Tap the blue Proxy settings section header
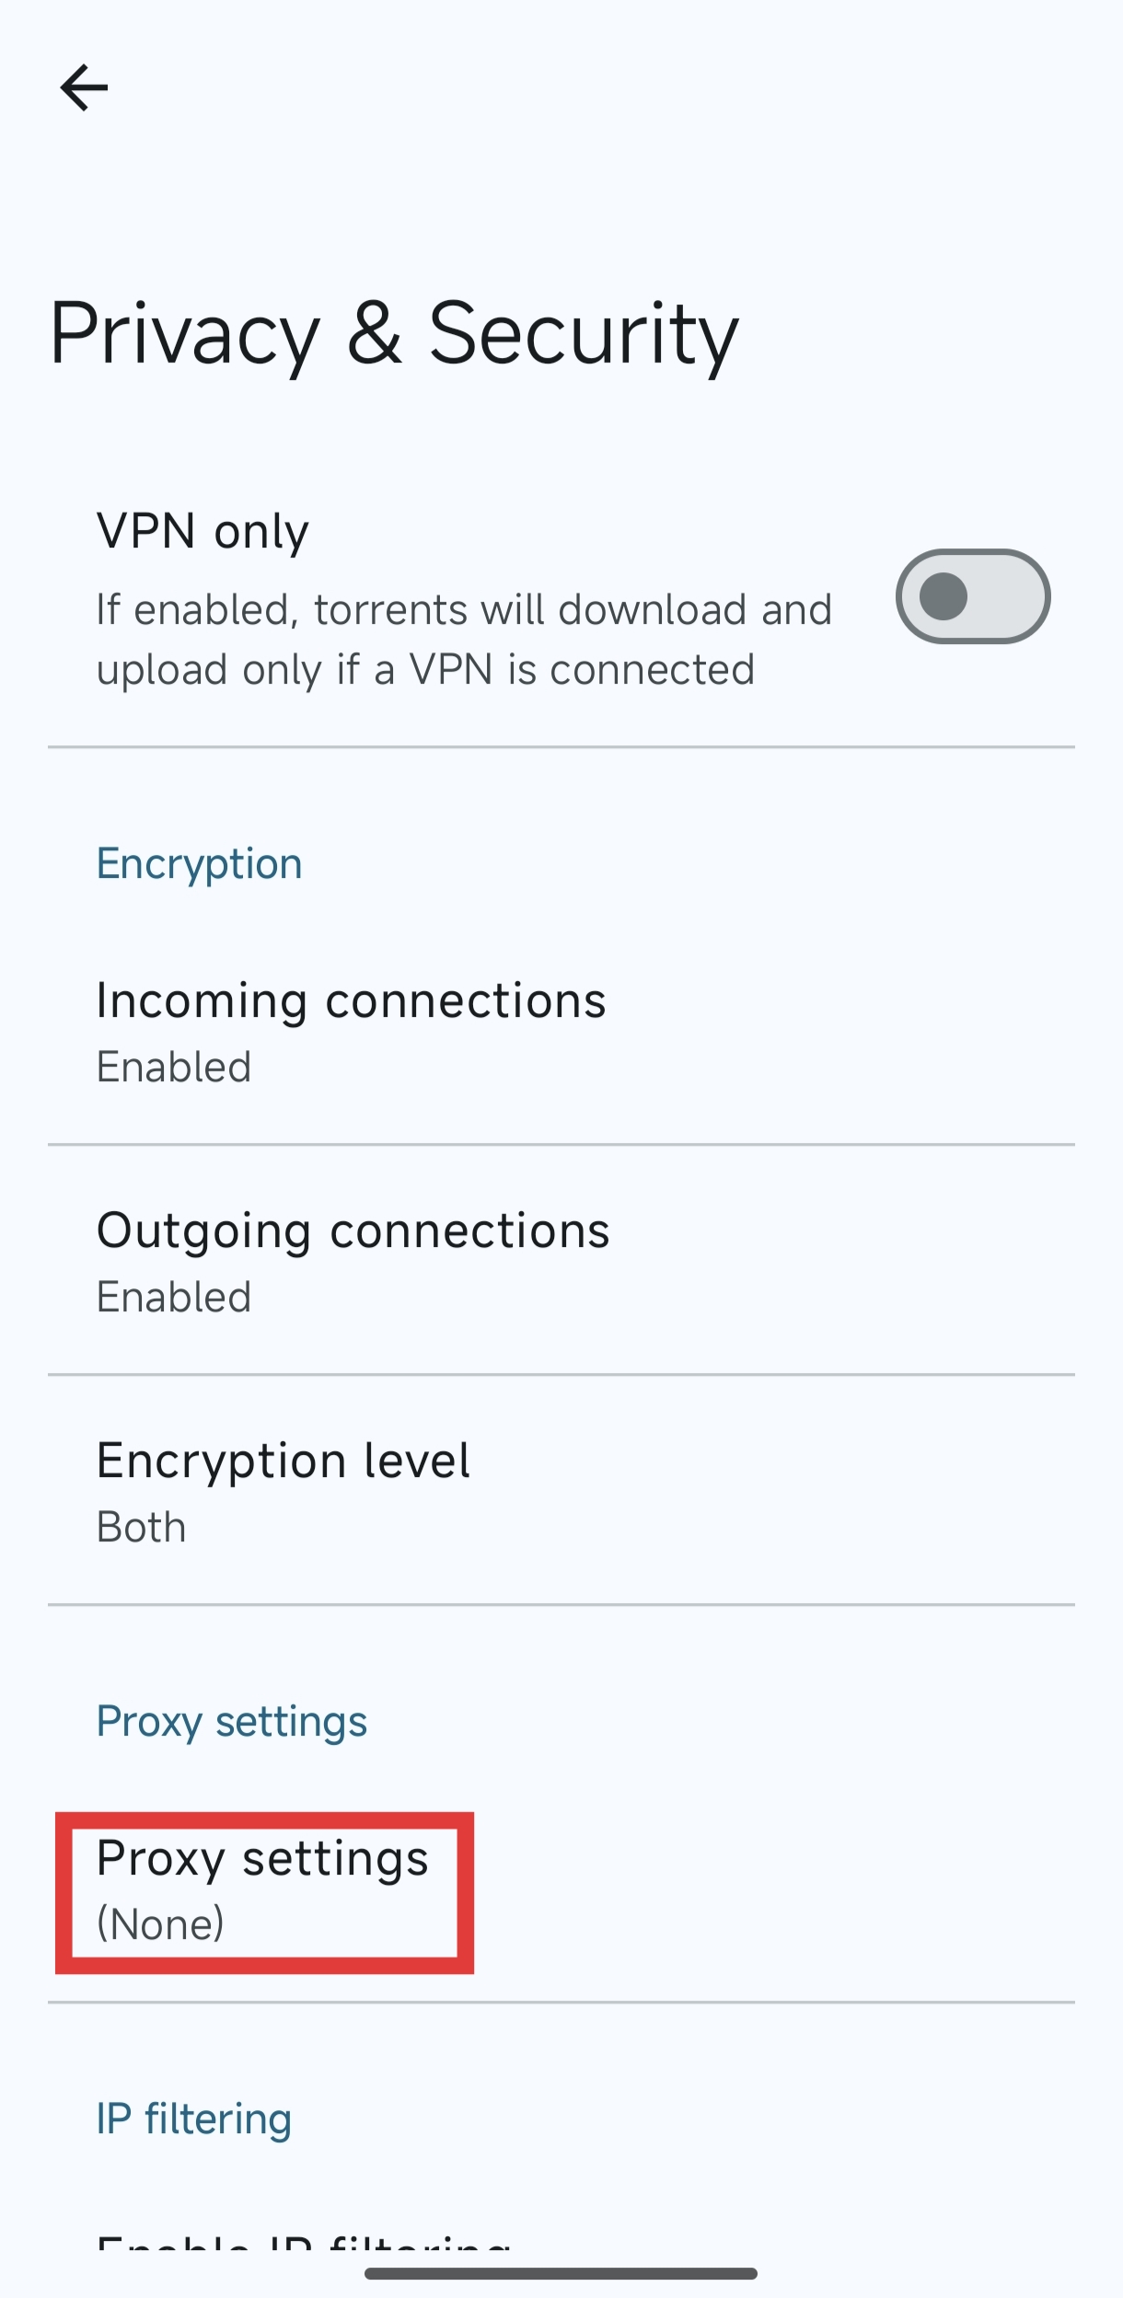Screen dimensions: 1123x2298 (232, 1721)
